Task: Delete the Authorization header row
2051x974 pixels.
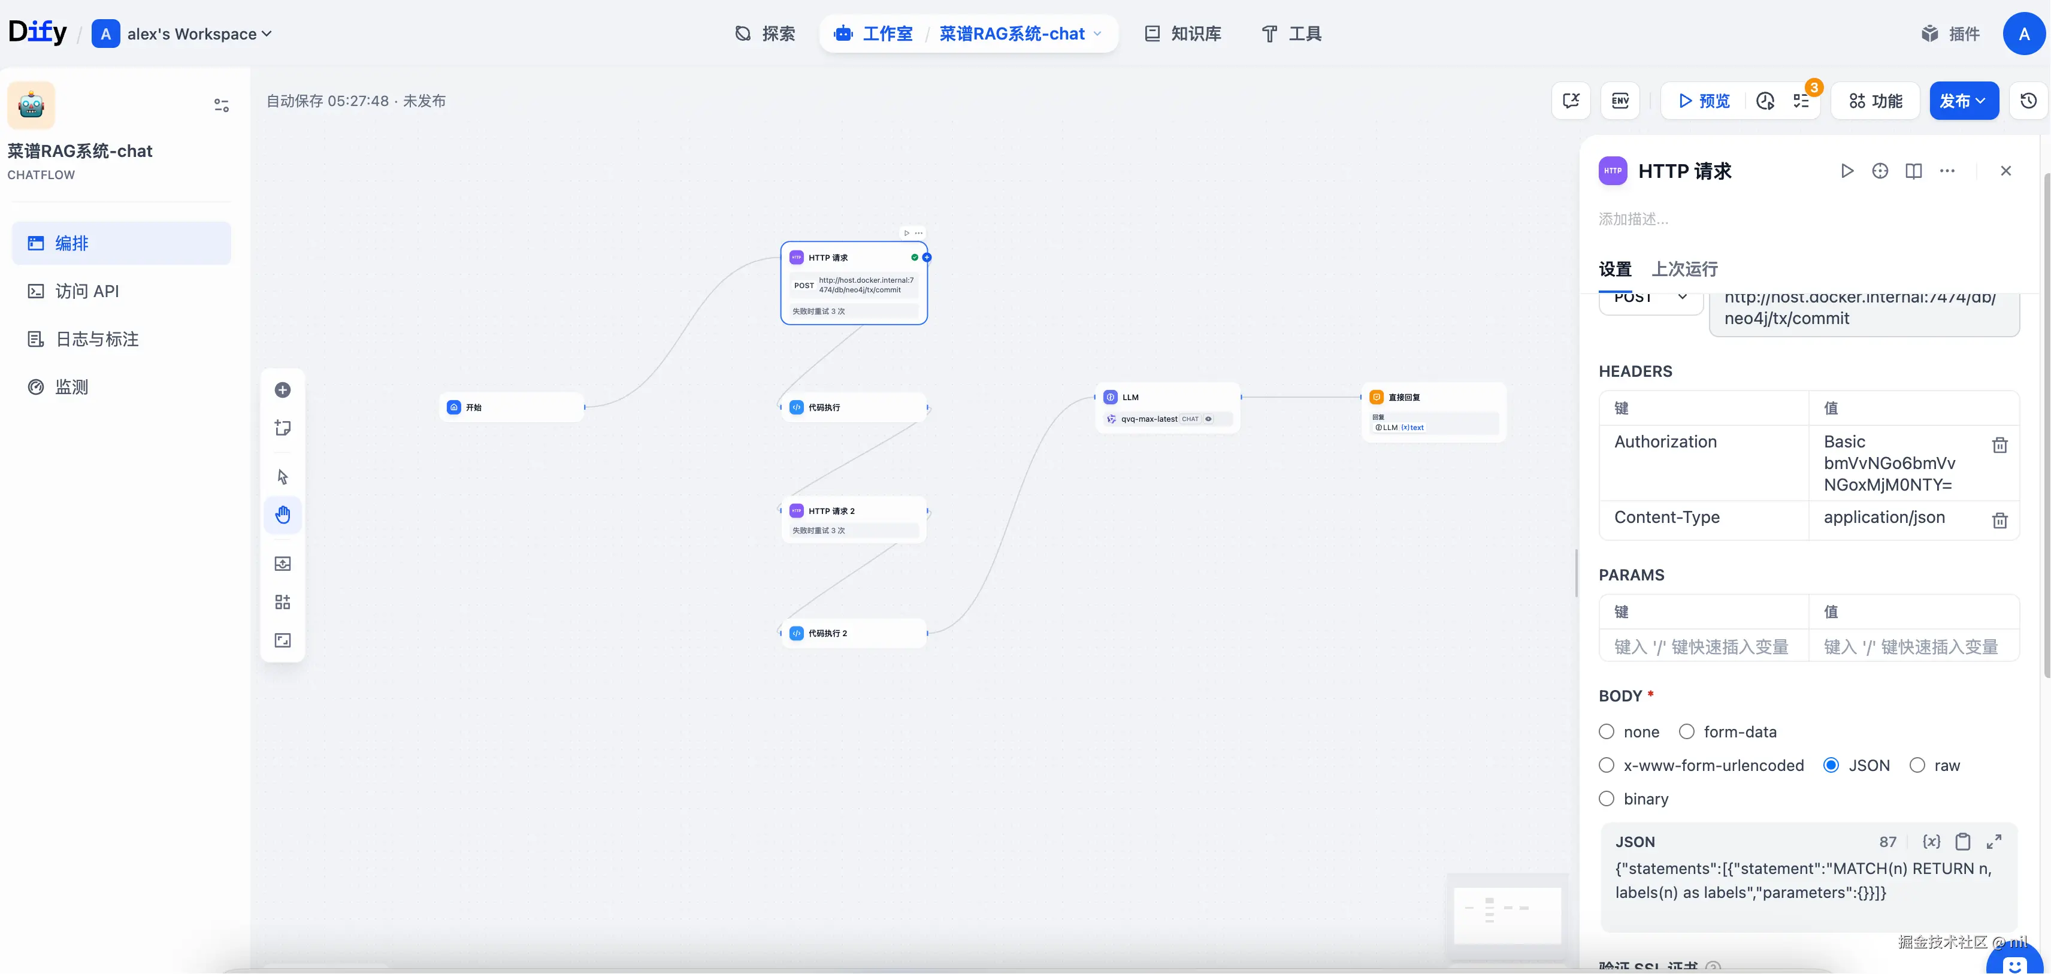Action: point(1999,445)
